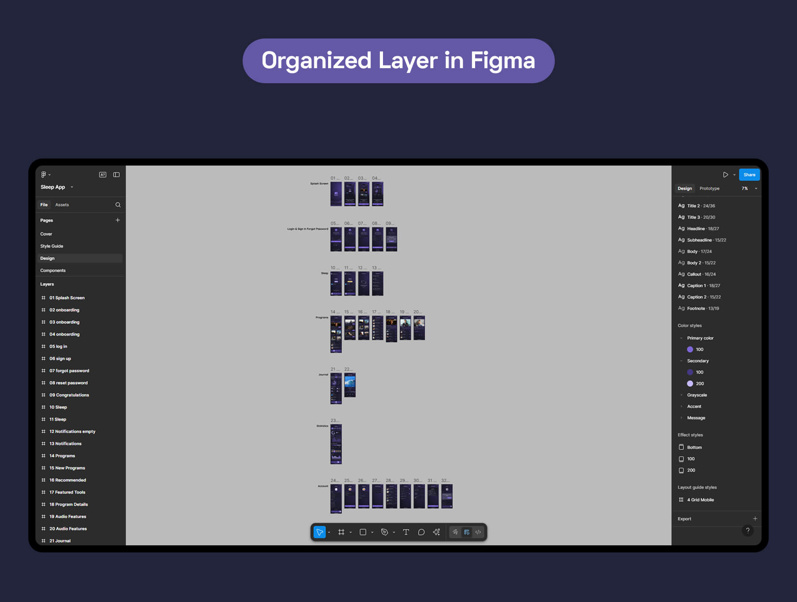Click frame icon beside 16 Recommended layer
Viewport: 797px width, 602px height.
[x=43, y=480]
